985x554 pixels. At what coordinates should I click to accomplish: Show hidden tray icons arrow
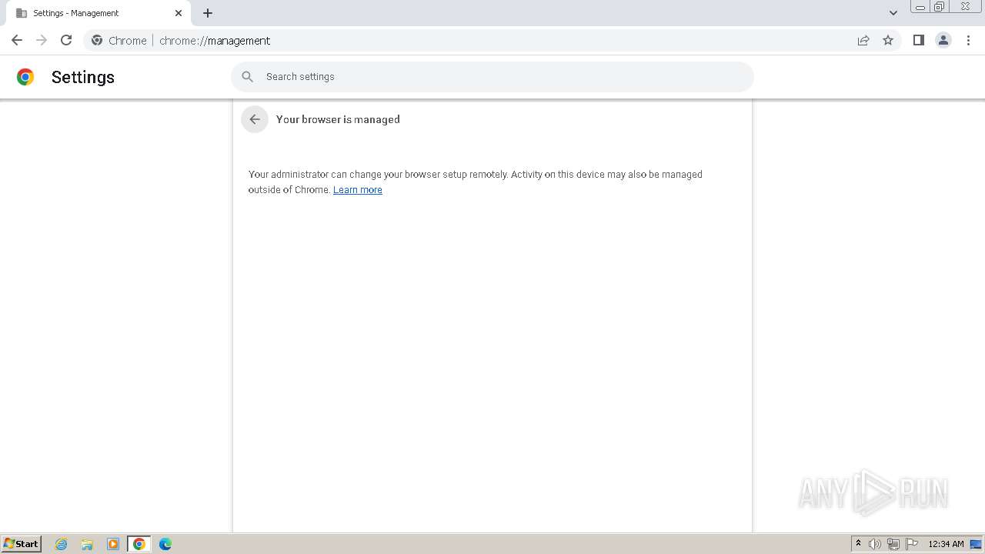click(858, 544)
